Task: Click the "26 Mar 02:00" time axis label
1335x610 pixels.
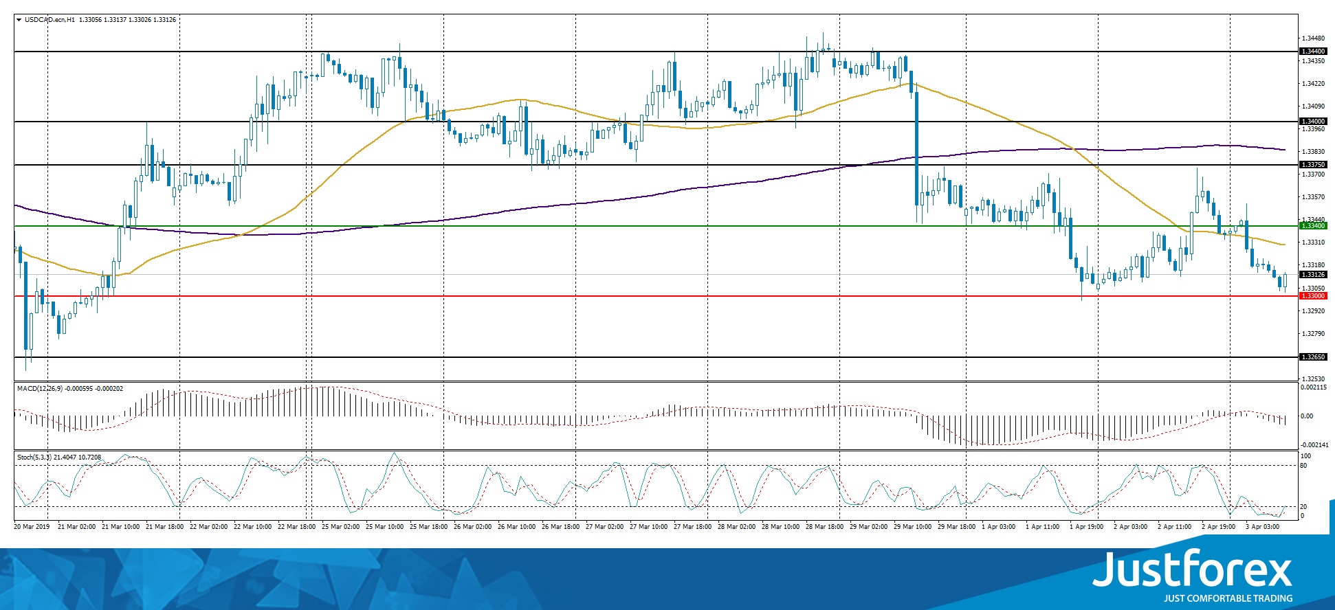Action: click(473, 527)
